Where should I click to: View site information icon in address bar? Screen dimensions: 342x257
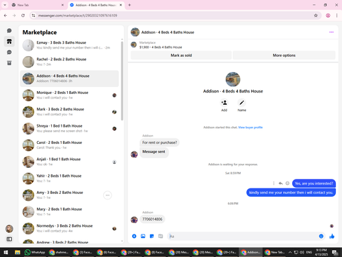click(34, 16)
